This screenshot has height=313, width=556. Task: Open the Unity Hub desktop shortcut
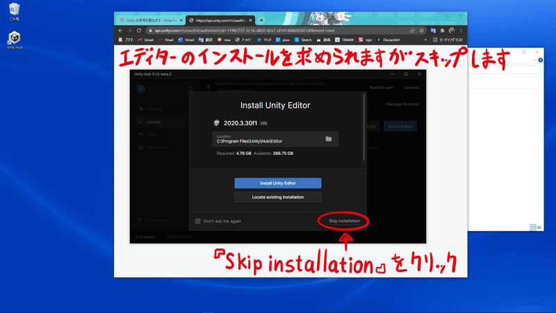14,40
